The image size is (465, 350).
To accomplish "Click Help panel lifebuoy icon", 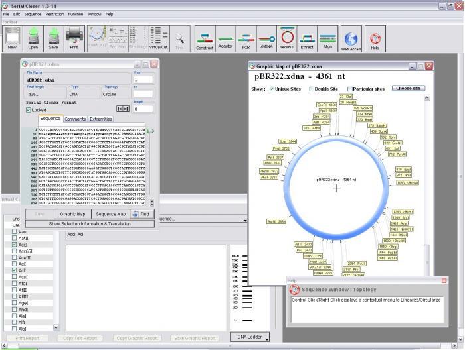I will point(294,290).
